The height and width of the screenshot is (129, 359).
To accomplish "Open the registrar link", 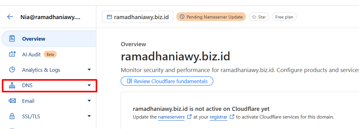I will (219, 117).
